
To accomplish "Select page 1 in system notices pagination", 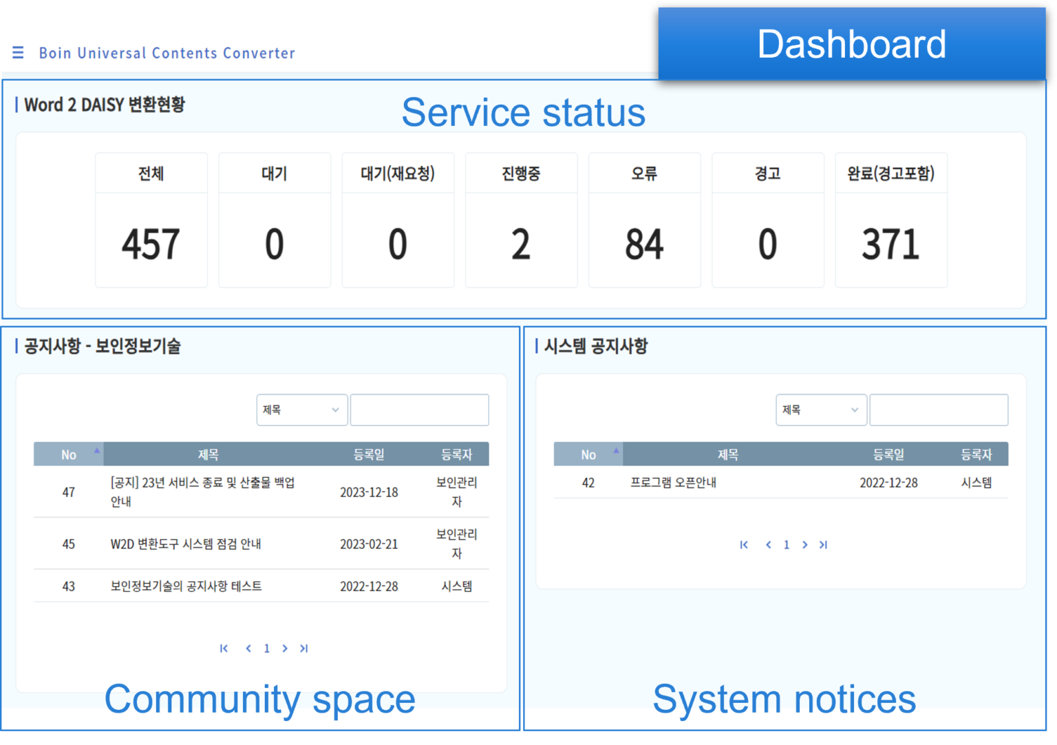I will 787,545.
